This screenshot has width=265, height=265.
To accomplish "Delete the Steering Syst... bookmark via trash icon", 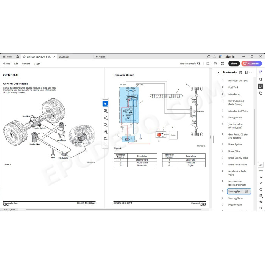I will pos(246,191).
